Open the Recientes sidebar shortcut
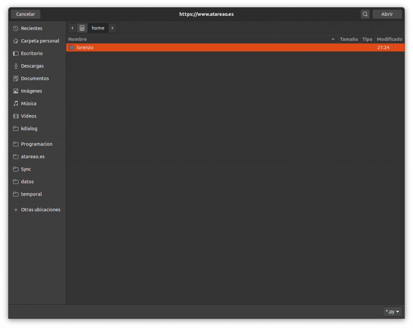Screen dimensions: 413x328 (31, 28)
